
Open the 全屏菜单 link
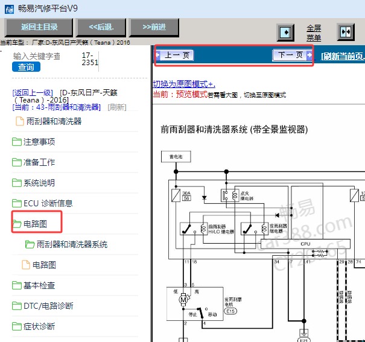pyautogui.click(x=314, y=33)
